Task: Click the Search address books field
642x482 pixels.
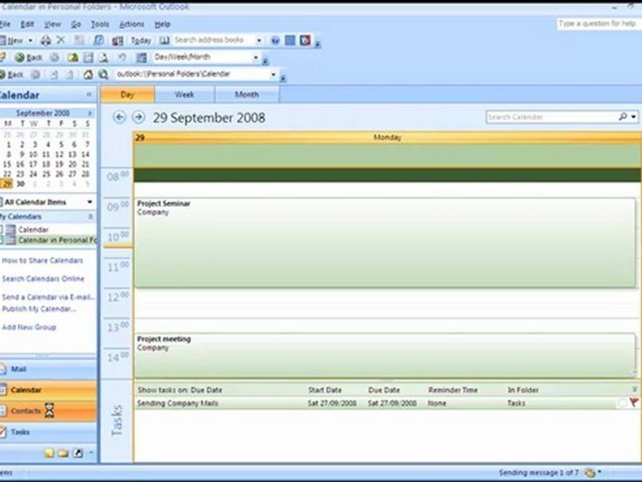Action: [213, 40]
